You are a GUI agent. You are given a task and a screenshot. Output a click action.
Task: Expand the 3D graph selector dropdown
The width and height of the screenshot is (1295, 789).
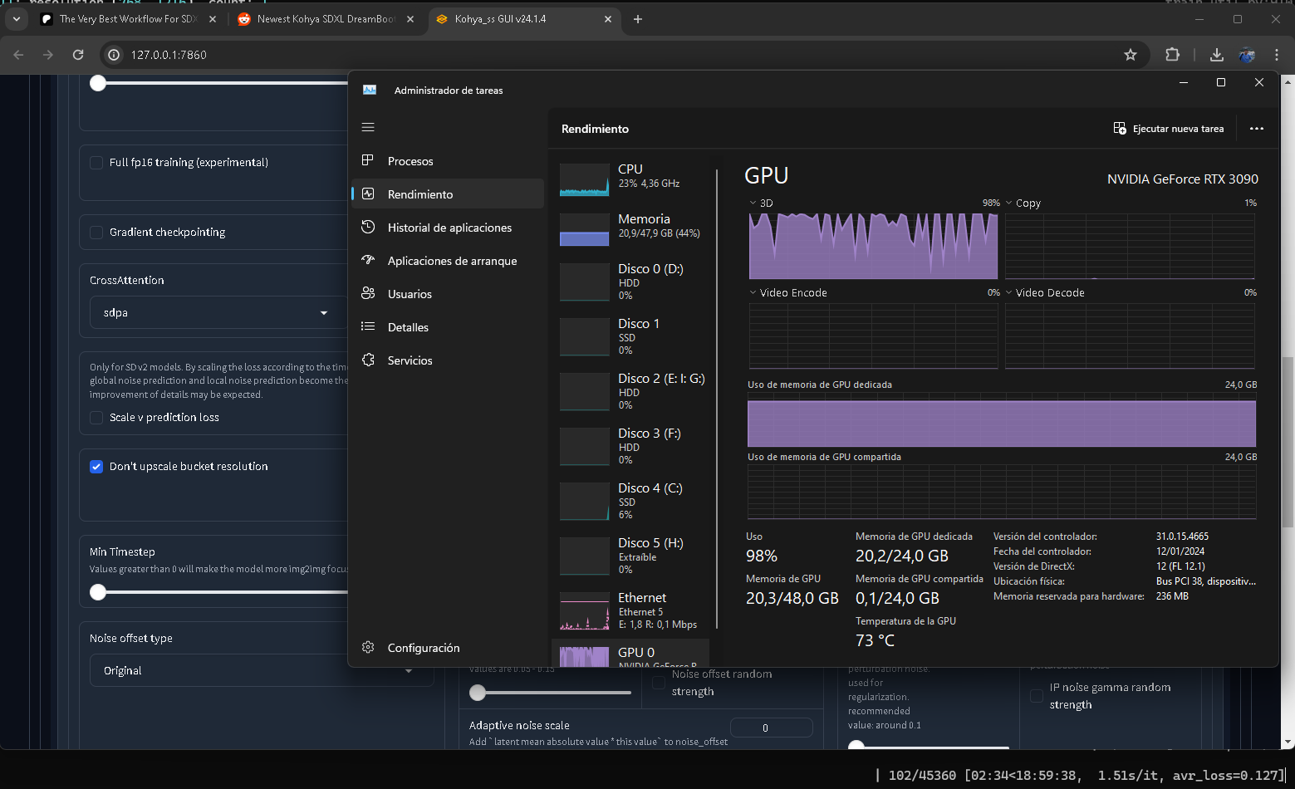pos(753,203)
